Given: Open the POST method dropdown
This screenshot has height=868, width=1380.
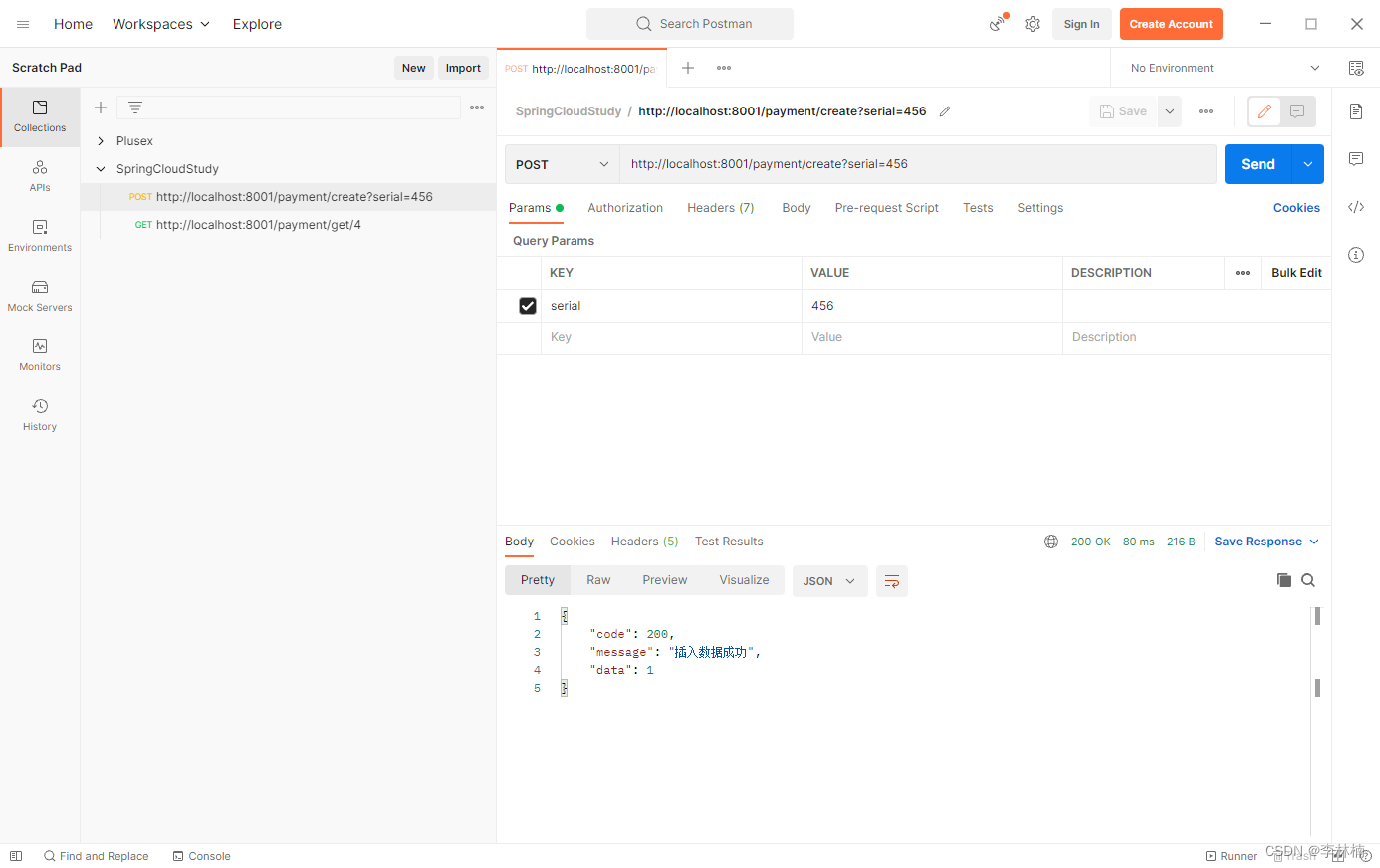Looking at the screenshot, I should (562, 164).
